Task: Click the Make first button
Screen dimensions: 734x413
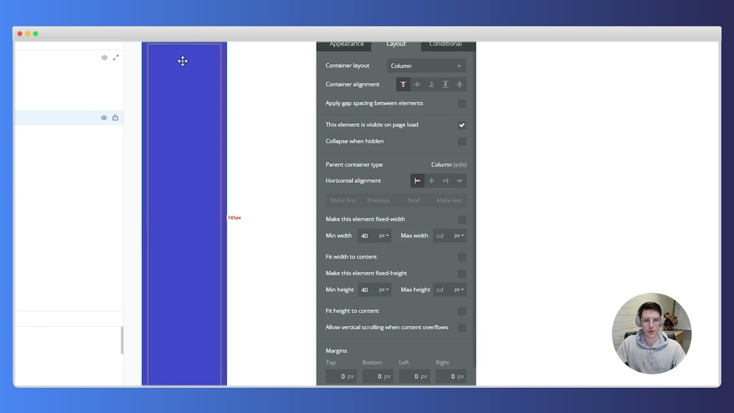Action: tap(343, 200)
